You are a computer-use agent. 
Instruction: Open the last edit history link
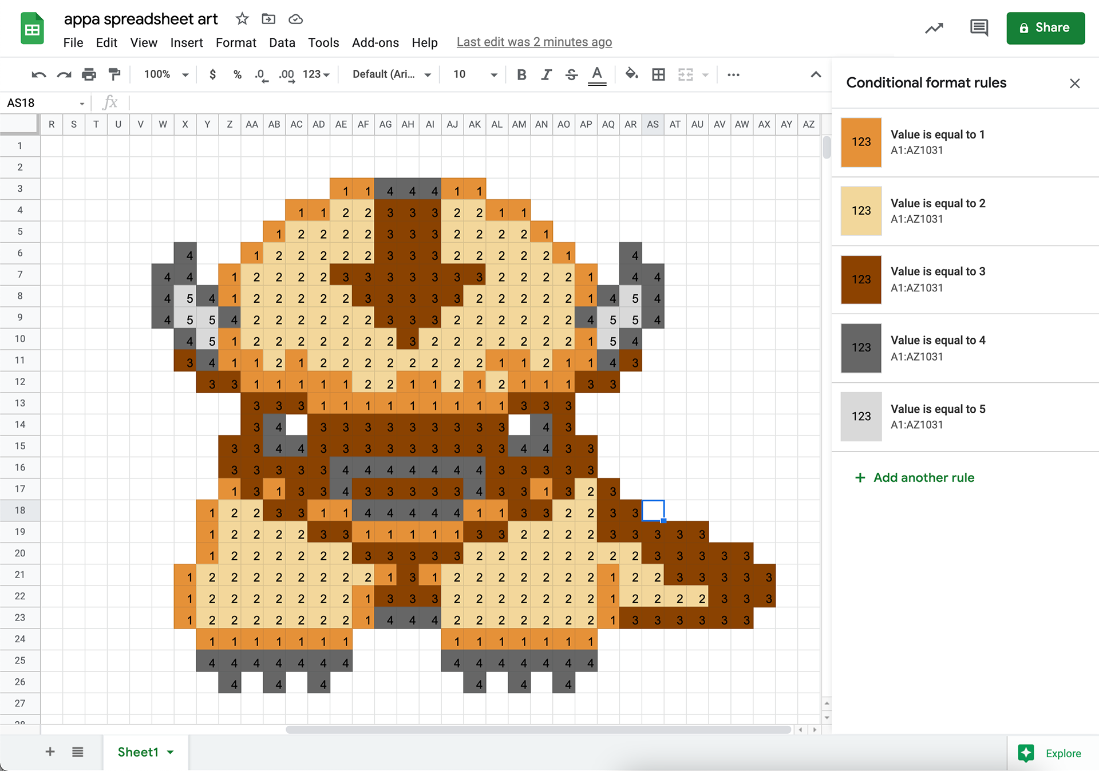coord(534,42)
